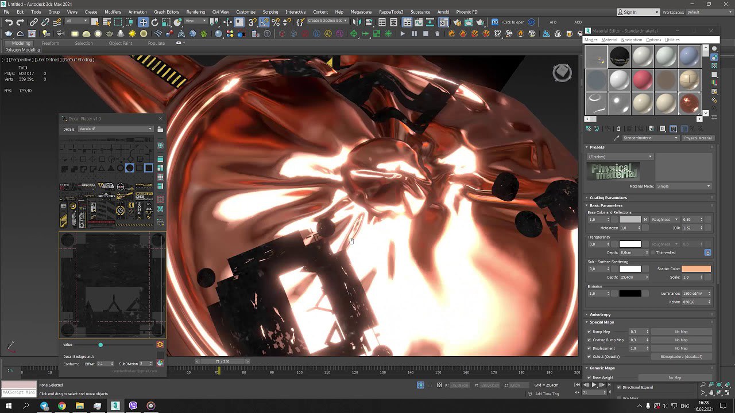Open the Workspaces Default dropdown
Screen dimensions: 735x413
tap(707, 12)
